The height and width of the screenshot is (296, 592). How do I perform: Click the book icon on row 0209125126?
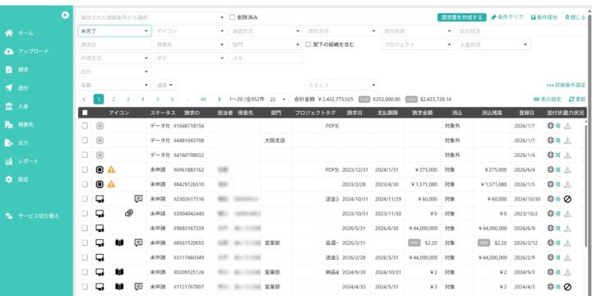coord(120,272)
